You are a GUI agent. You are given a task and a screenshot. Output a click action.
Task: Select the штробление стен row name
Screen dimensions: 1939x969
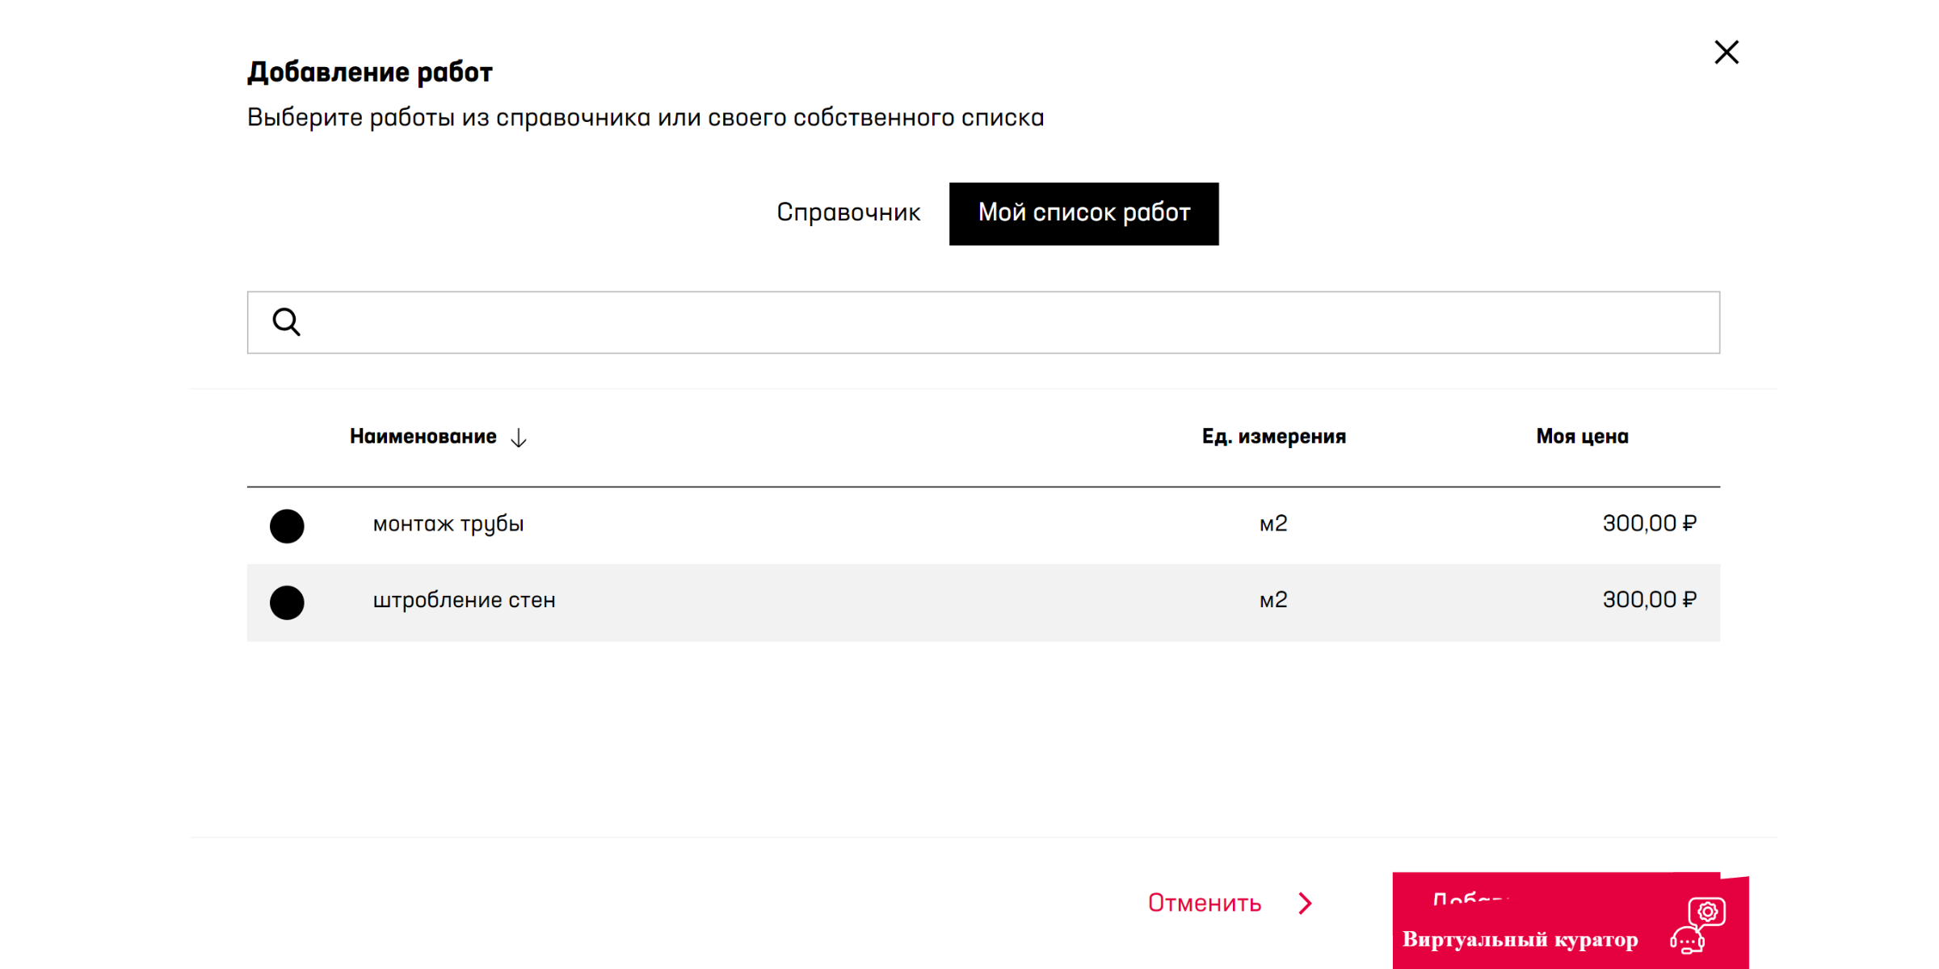464,601
